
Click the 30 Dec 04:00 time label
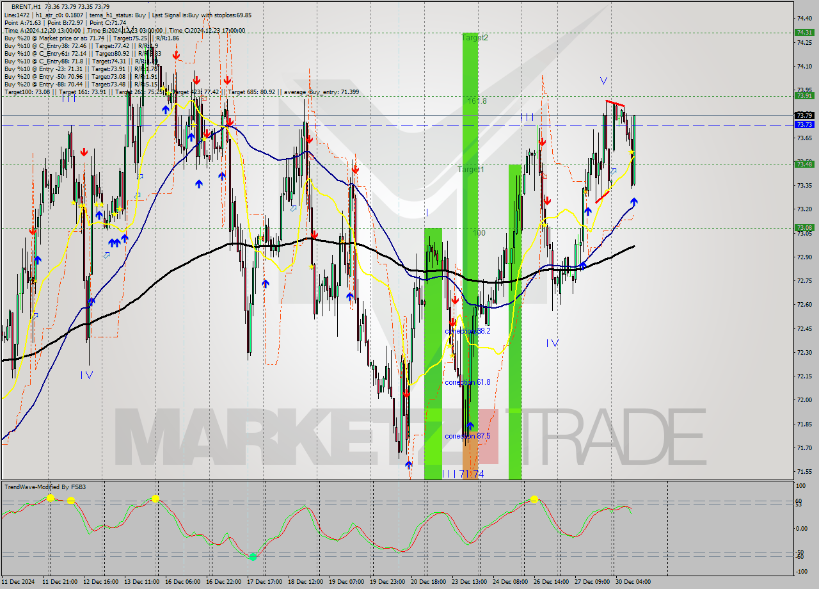tap(633, 582)
